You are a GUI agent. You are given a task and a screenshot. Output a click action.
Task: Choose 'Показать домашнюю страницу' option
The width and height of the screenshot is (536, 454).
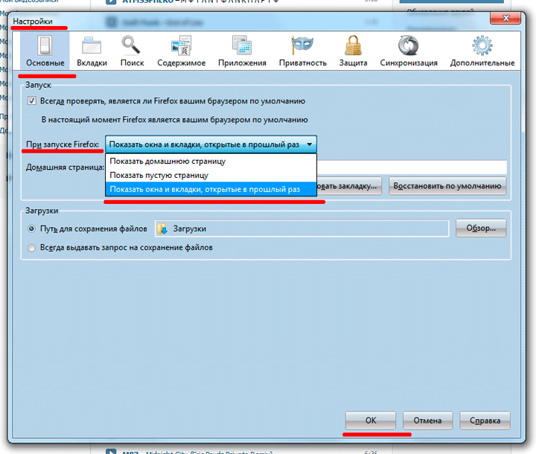[211, 161]
